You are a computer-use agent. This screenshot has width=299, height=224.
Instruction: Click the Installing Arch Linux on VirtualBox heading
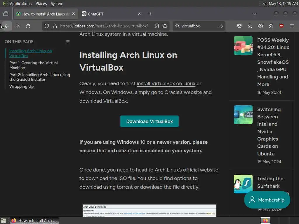pos(128,61)
